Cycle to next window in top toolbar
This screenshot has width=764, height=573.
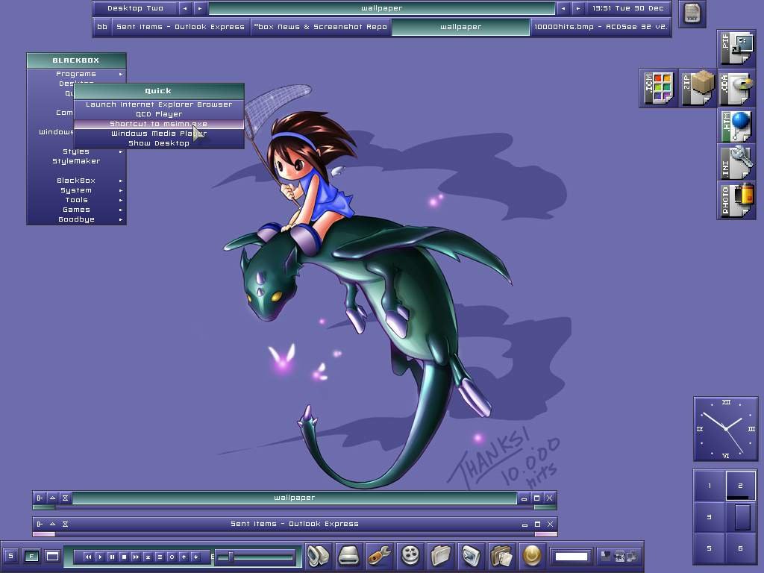point(578,8)
